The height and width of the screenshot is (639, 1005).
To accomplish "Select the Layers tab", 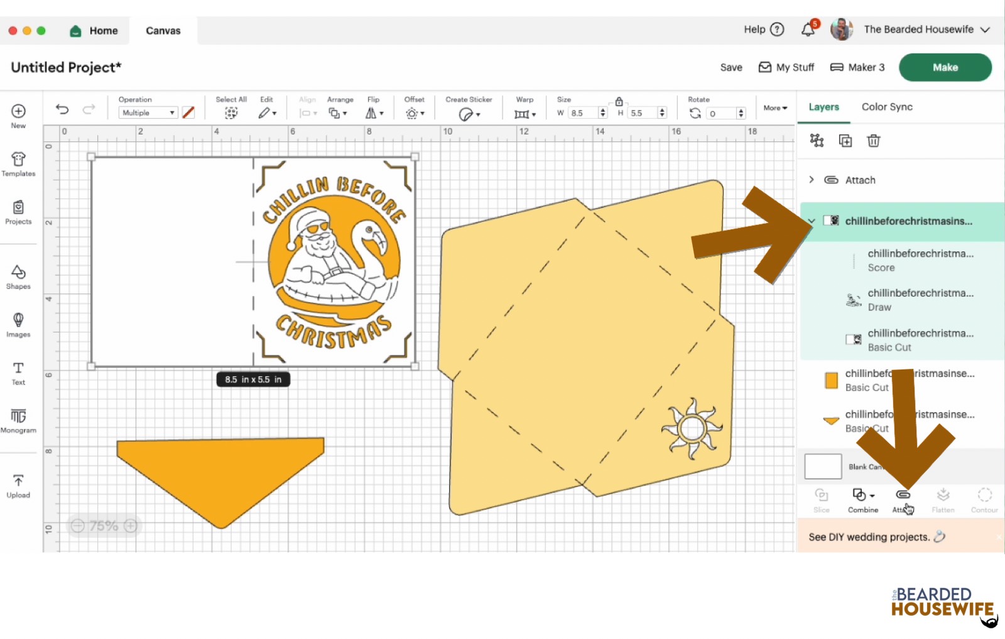I will pos(823,107).
